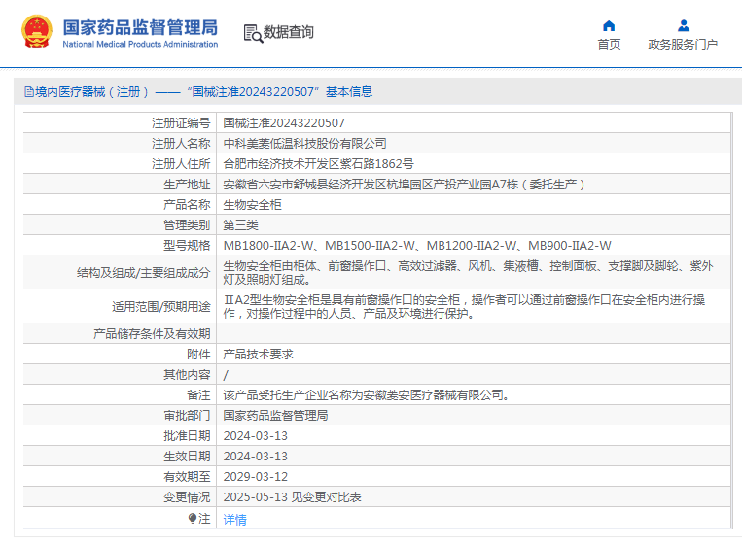This screenshot has width=742, height=544.
Task: Open the 详情 link
Action: pyautogui.click(x=234, y=520)
